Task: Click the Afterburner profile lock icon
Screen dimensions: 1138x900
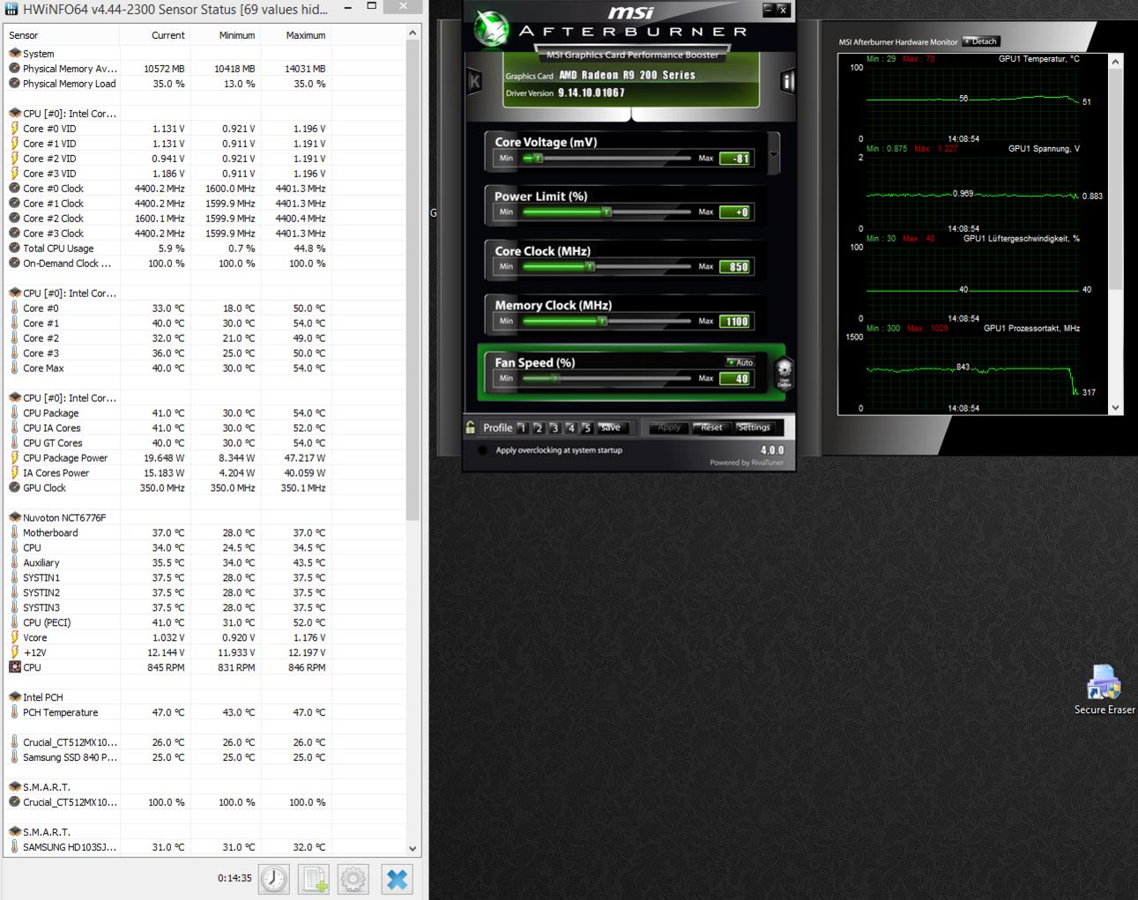Action: pos(472,428)
